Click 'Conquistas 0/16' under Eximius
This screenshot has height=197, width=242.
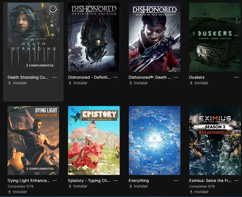tap(202, 186)
